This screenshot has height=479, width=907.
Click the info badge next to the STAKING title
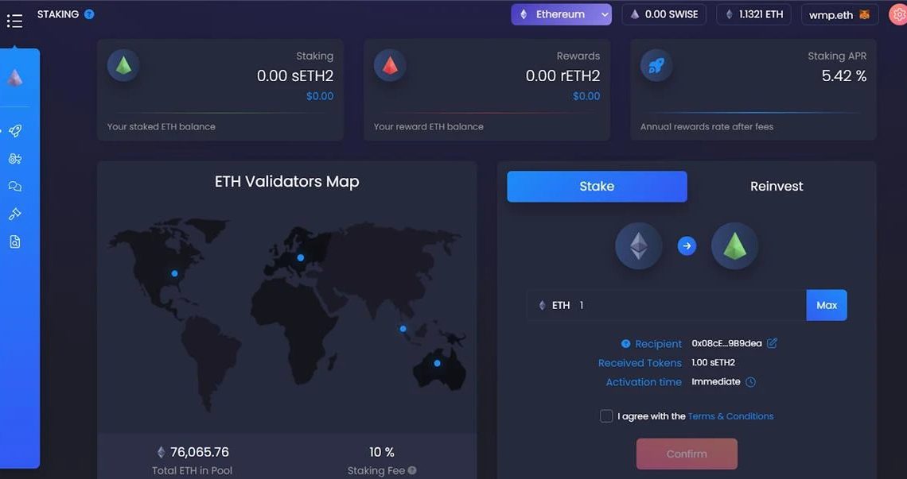pos(88,14)
